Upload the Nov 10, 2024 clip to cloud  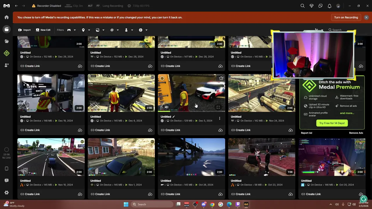pos(80,194)
